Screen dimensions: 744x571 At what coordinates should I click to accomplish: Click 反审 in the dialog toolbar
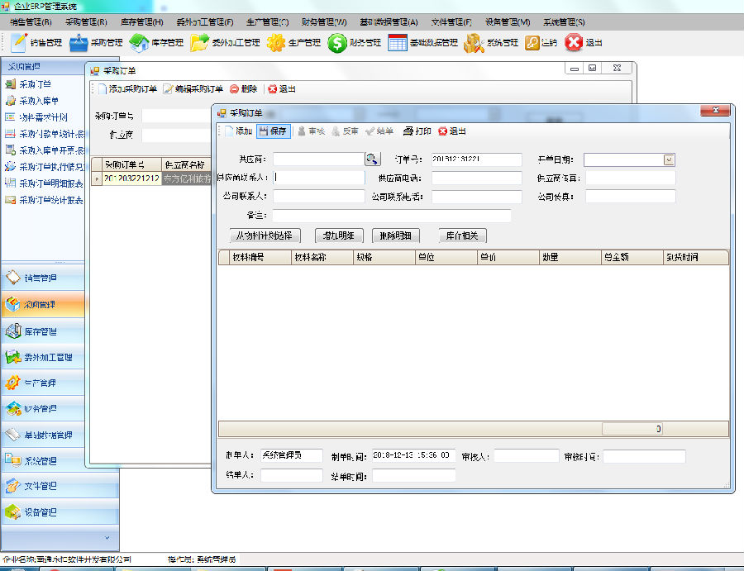(x=345, y=131)
